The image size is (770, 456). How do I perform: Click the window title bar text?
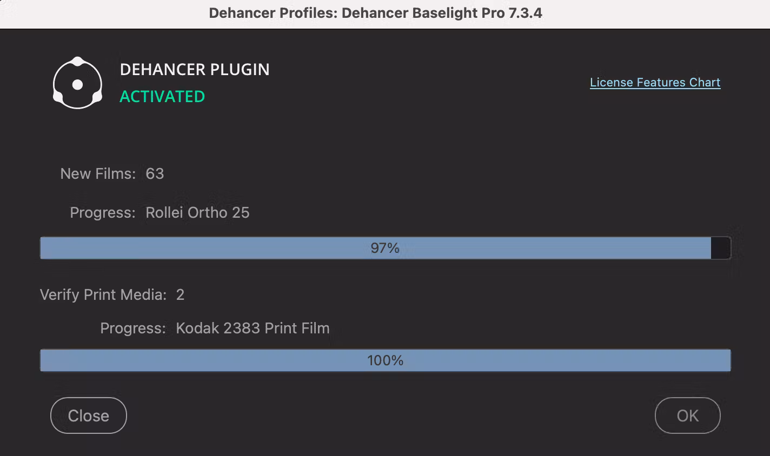375,13
